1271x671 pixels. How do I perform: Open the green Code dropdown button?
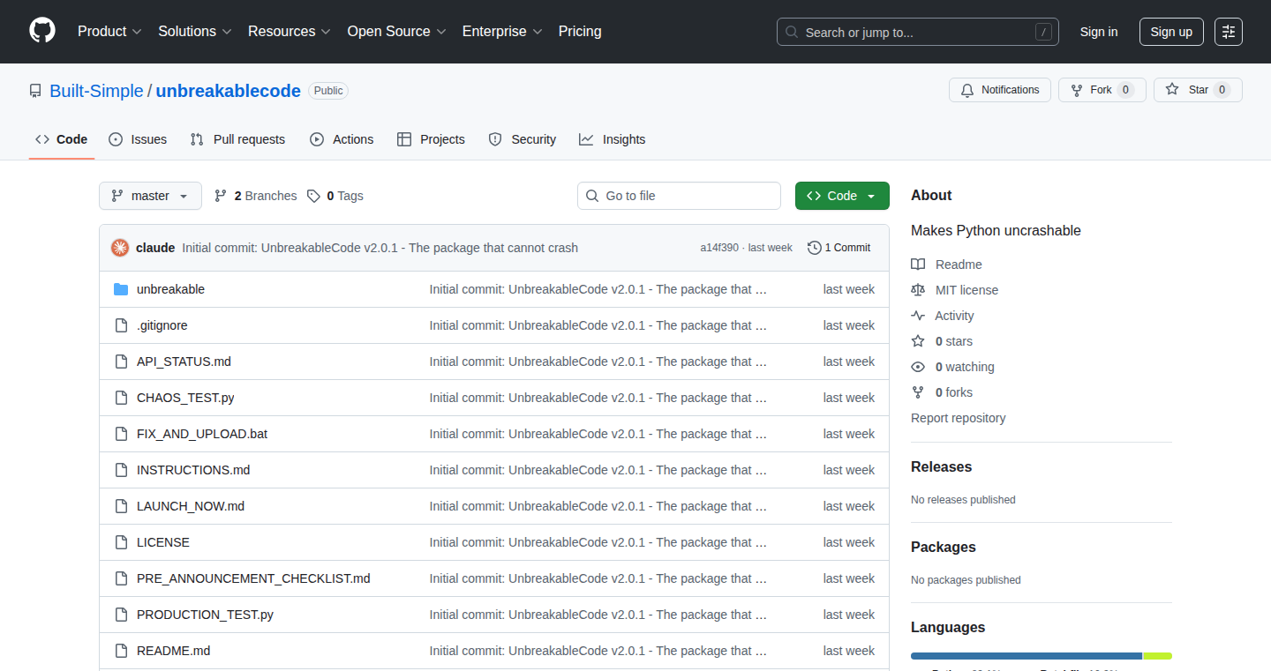tap(842, 196)
